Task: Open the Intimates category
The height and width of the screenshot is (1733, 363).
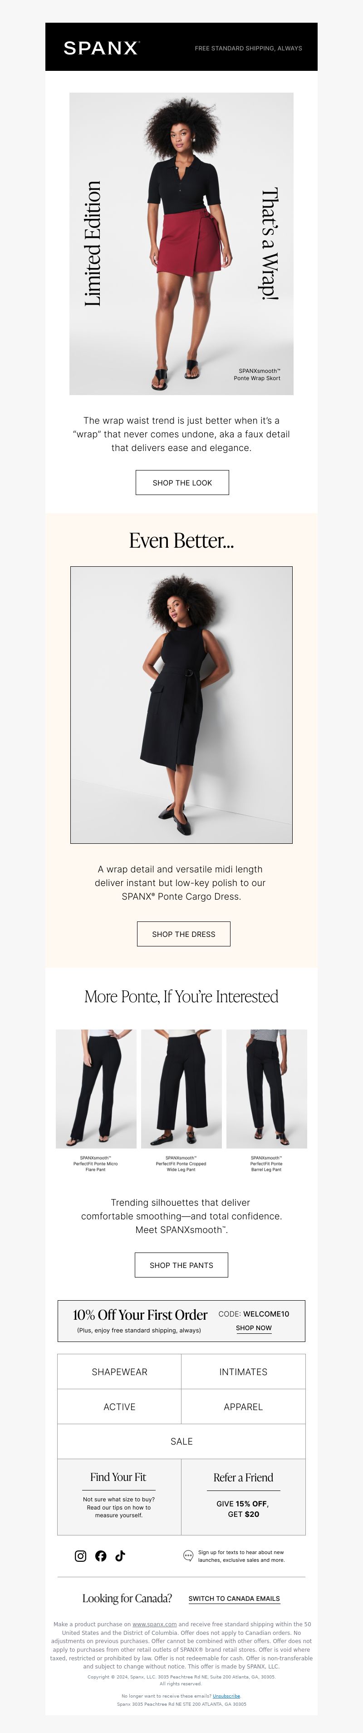Action: [x=243, y=1372]
